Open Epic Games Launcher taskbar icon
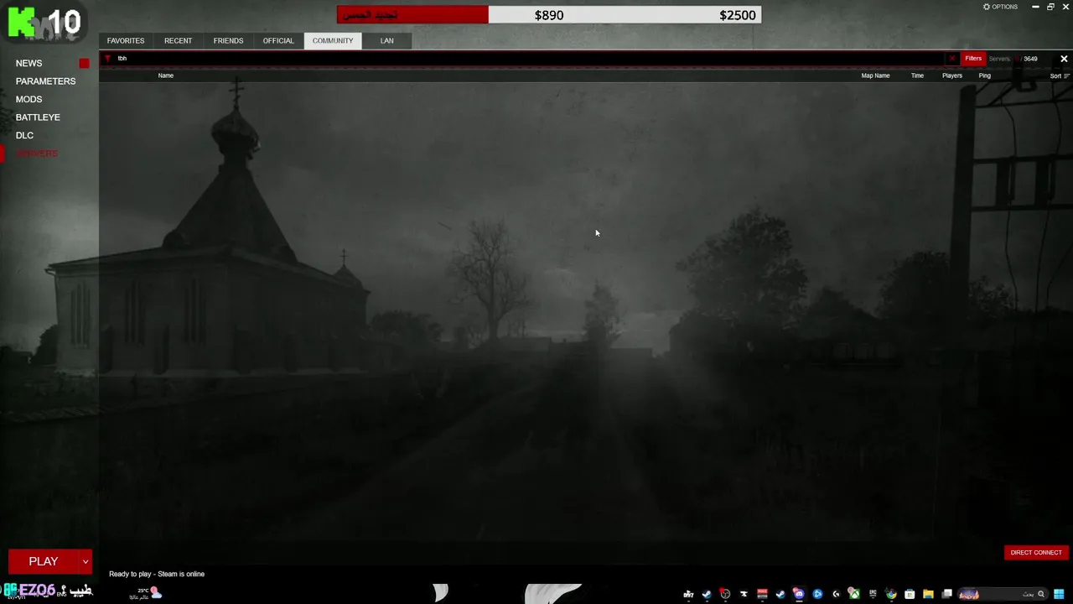 [x=873, y=594]
